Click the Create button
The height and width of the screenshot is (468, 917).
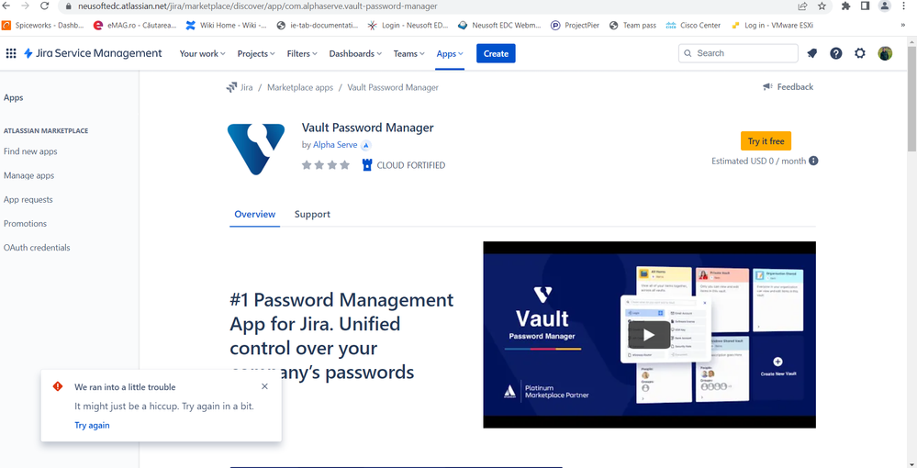(496, 53)
